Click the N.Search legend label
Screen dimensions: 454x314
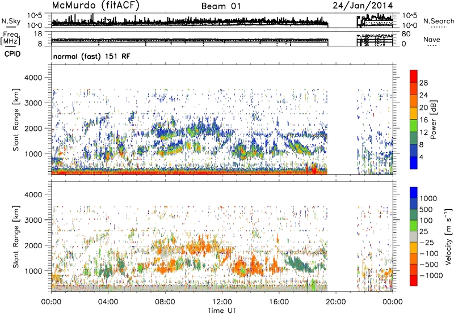tap(438, 21)
